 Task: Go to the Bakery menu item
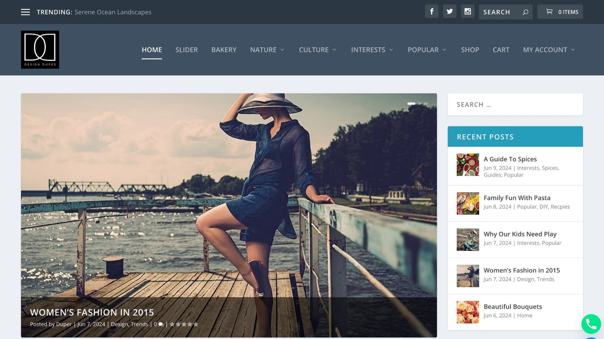point(224,50)
